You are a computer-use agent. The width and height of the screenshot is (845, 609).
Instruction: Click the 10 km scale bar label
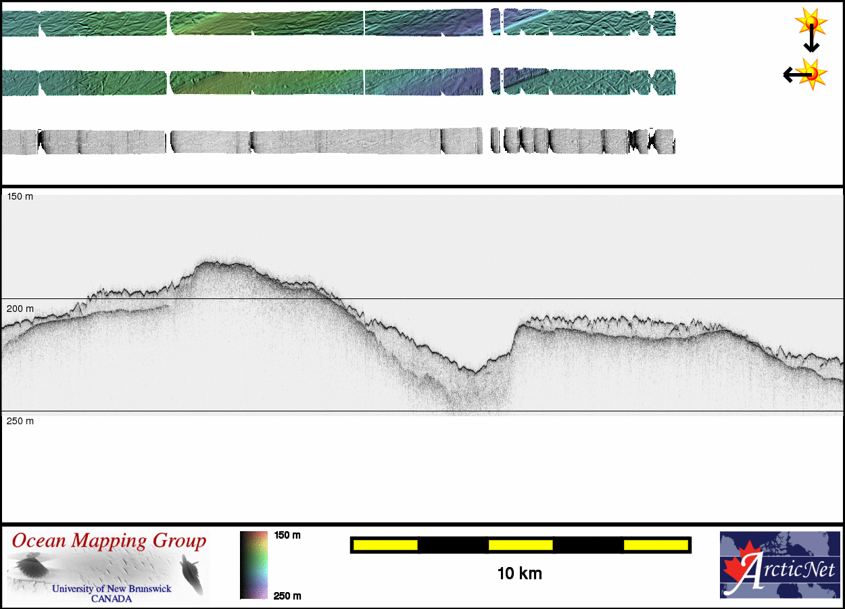pos(519,574)
